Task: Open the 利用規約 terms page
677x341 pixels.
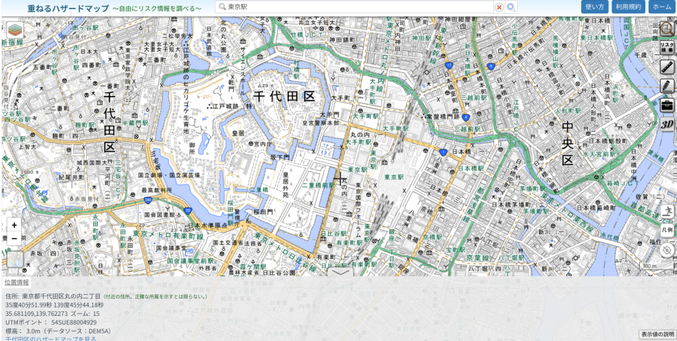Action: (627, 7)
